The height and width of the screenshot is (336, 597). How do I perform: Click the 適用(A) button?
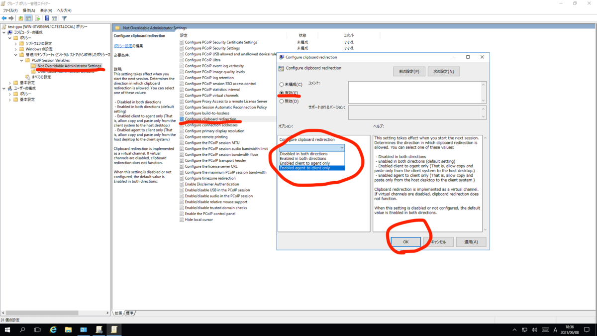coord(471,242)
